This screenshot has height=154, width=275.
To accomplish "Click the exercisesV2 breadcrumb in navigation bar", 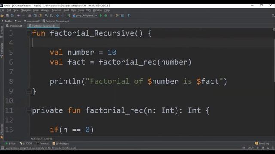I will pyautogui.click(x=32, y=21).
